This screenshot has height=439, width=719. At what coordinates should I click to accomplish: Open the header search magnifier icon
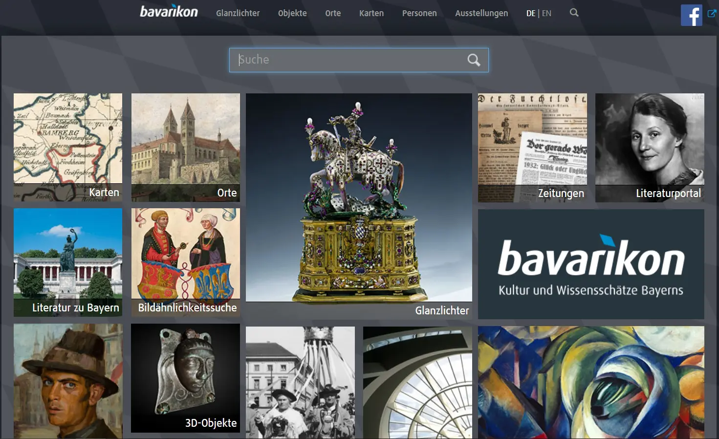(x=574, y=13)
